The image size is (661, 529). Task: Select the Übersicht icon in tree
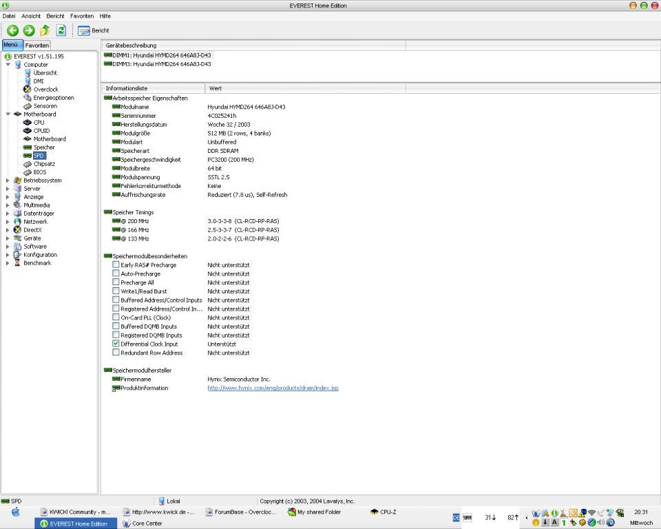point(28,72)
